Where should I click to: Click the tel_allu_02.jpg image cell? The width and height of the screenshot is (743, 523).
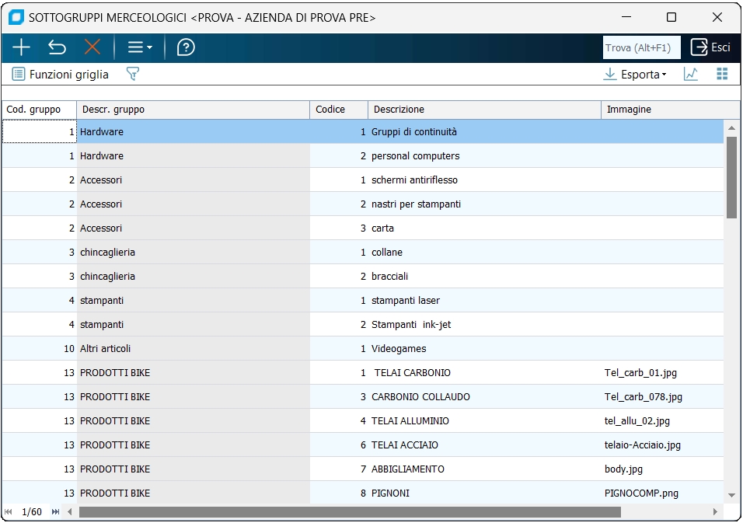pyautogui.click(x=662, y=421)
